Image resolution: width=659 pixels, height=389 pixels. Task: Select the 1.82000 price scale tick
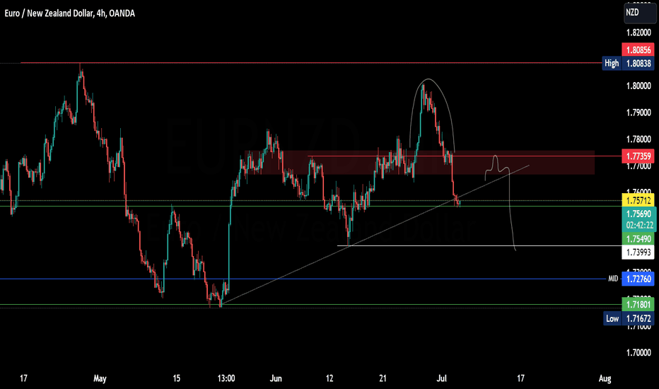pyautogui.click(x=638, y=33)
